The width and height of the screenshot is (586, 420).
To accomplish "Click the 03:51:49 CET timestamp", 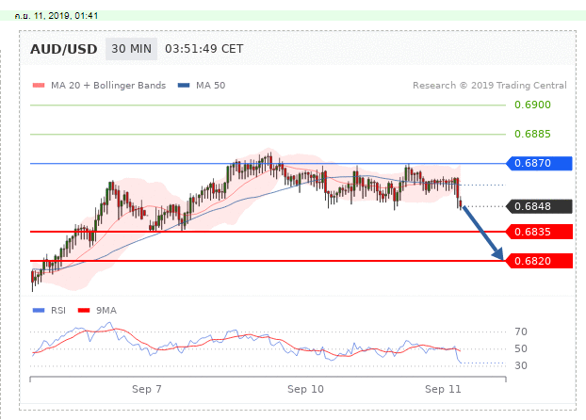I will coord(204,49).
